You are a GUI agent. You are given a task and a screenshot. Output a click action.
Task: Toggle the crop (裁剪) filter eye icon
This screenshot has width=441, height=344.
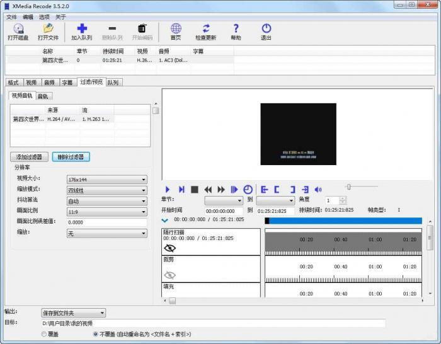point(169,275)
